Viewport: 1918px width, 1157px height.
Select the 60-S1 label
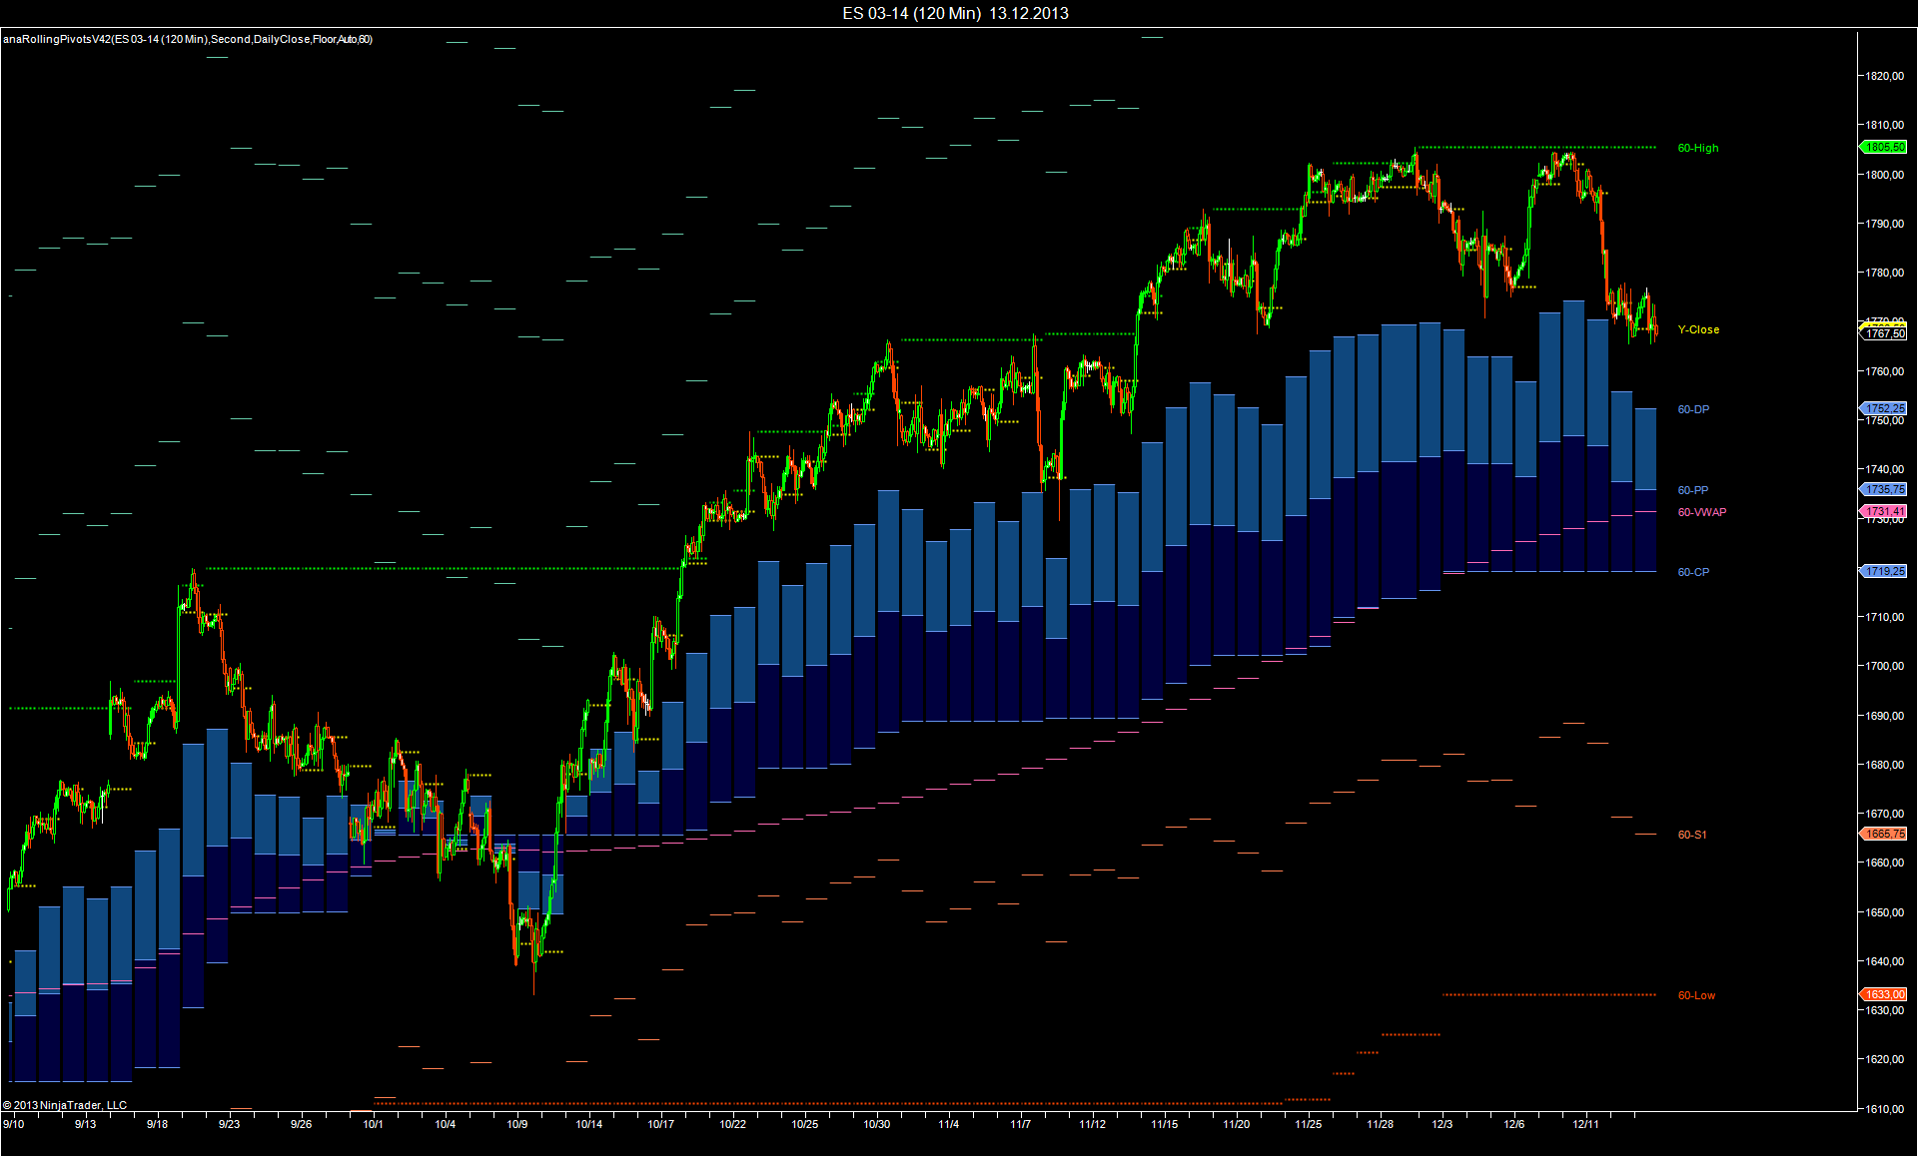[1692, 836]
